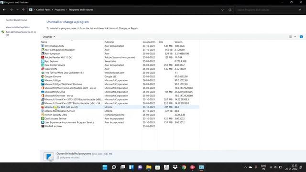Open File Explorer from the taskbar
Viewport: 306px width, 172px height.
pos(149,167)
